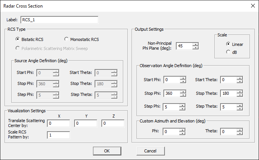Click the Translate Scattering Center Z field
The height and width of the screenshot is (160, 259).
pos(113,123)
